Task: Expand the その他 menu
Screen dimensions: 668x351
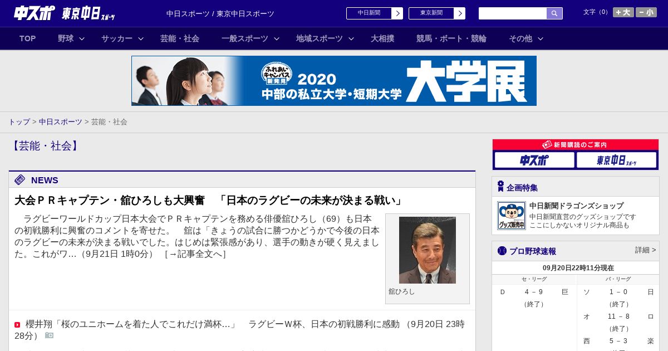Action: pyautogui.click(x=526, y=38)
